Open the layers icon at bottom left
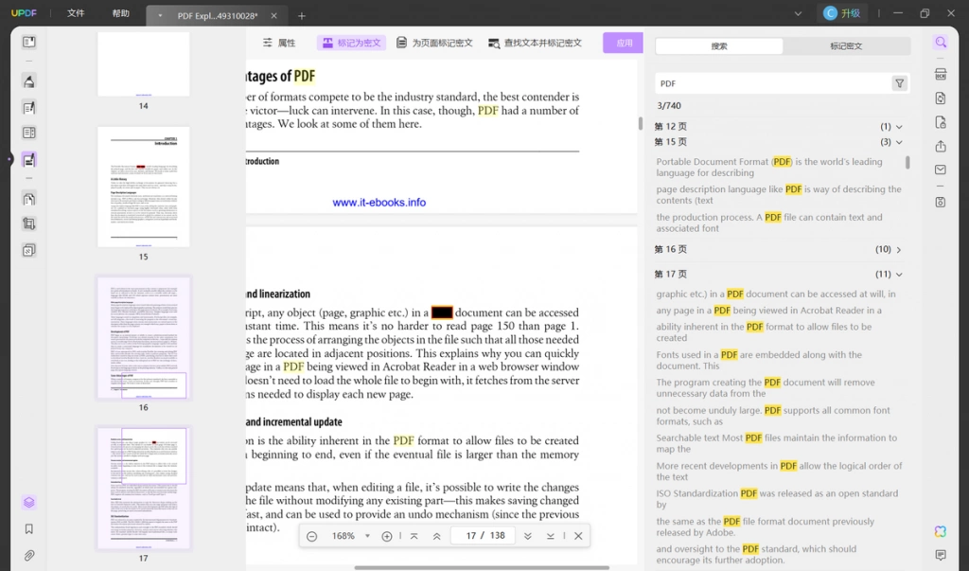969x571 pixels. (29, 502)
